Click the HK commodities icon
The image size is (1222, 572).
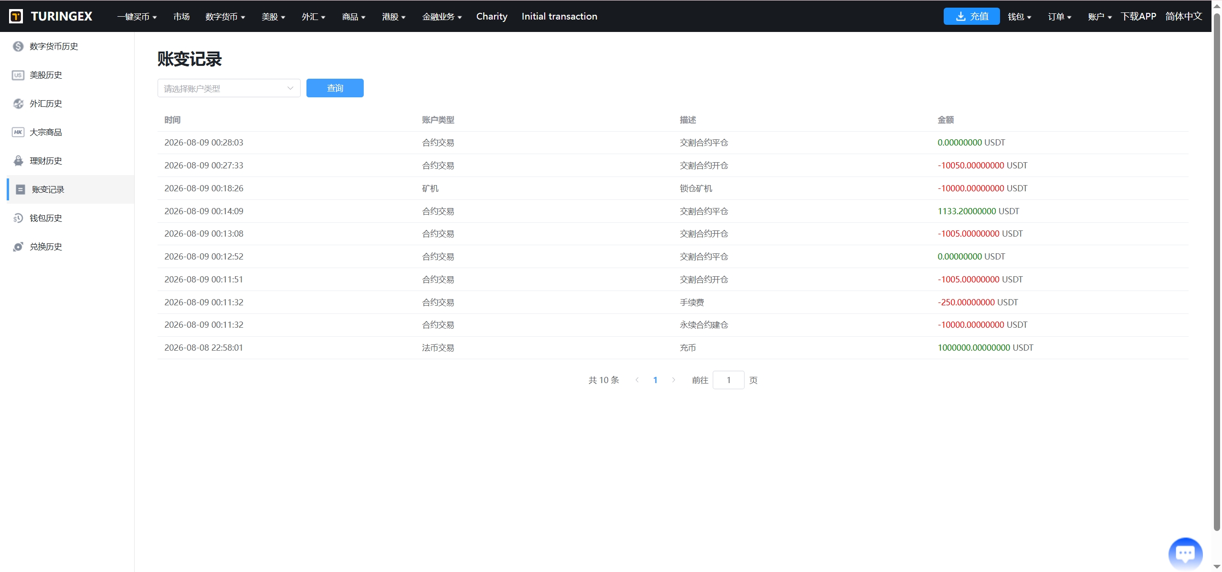(x=18, y=132)
